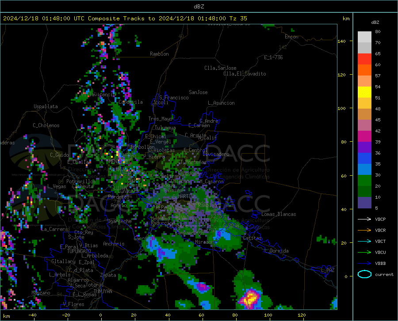Image resolution: width=398 pixels, height=321 pixels.
Task: Pick the light gray 80 dBZ swatch
Action: point(364,37)
